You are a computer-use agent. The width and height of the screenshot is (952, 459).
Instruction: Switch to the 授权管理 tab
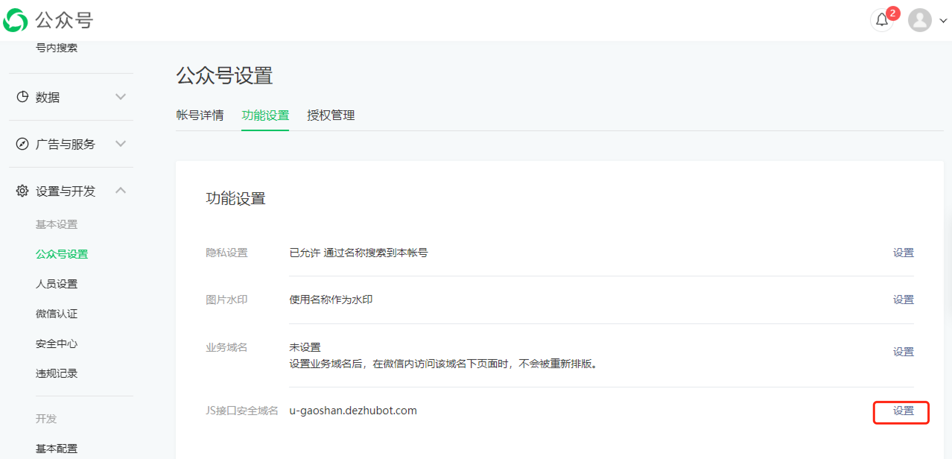(x=331, y=115)
